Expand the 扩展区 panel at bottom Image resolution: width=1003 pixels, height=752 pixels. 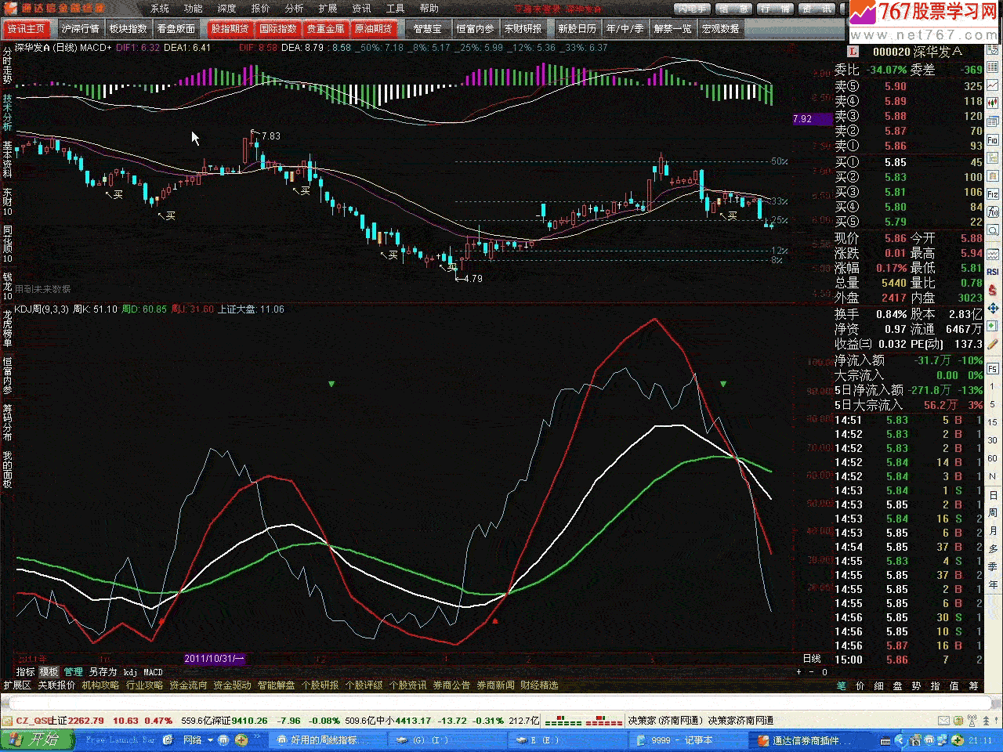16,685
